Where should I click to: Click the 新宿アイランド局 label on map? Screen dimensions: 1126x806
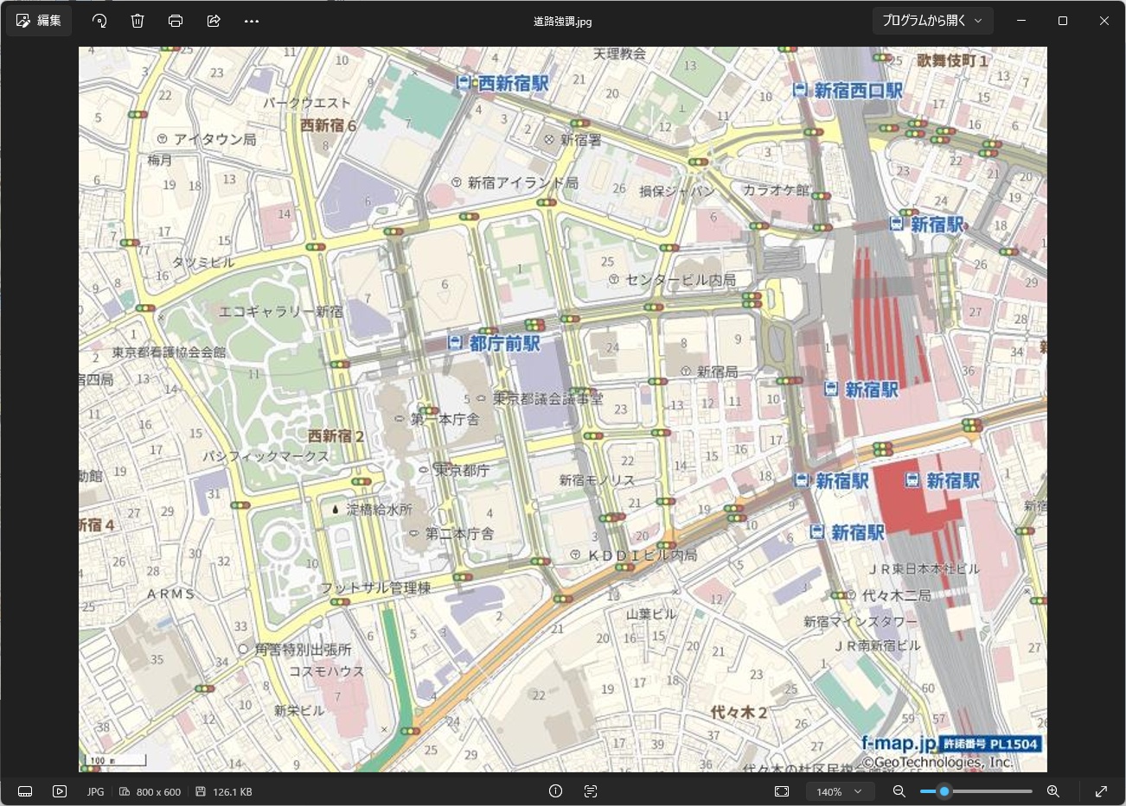(523, 182)
